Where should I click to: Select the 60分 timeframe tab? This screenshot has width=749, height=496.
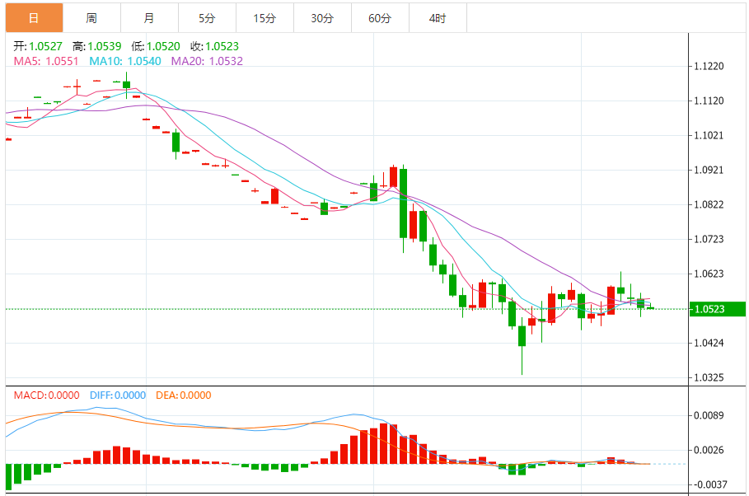[380, 18]
